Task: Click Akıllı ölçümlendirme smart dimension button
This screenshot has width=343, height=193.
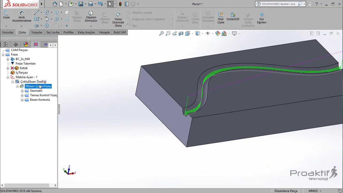Action: point(22,16)
